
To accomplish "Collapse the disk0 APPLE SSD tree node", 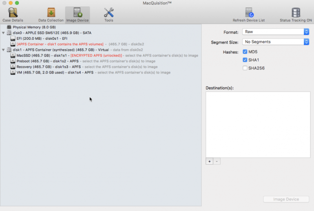I will (x=4, y=33).
